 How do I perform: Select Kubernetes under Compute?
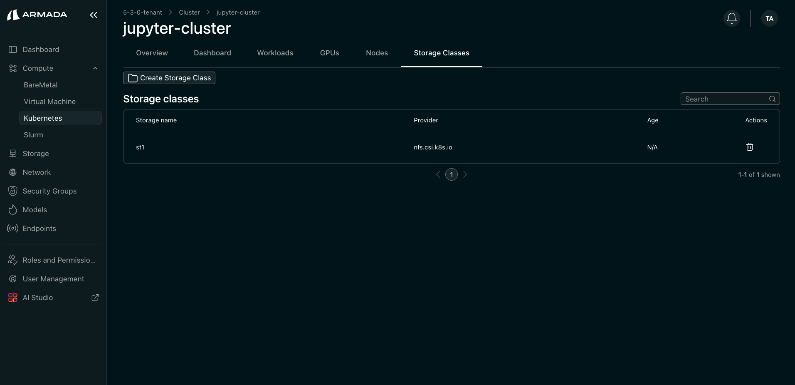pos(43,118)
